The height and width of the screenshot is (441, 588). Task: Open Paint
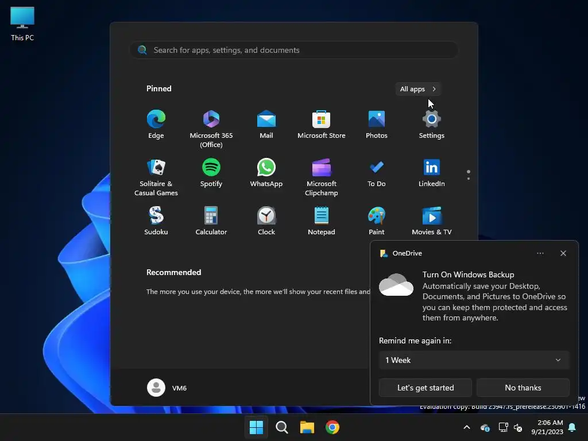click(377, 221)
